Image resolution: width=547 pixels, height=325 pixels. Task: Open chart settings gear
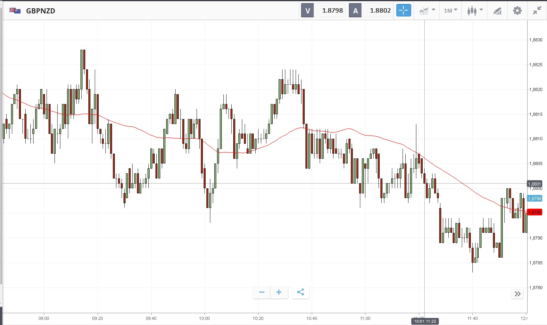517,11
